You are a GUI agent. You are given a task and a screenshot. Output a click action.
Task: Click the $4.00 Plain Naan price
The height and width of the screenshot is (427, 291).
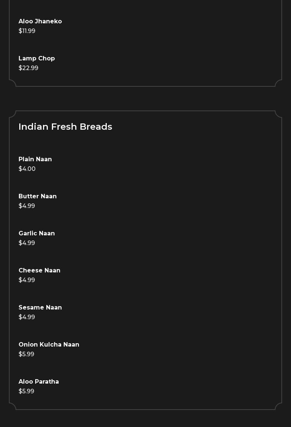tap(27, 169)
